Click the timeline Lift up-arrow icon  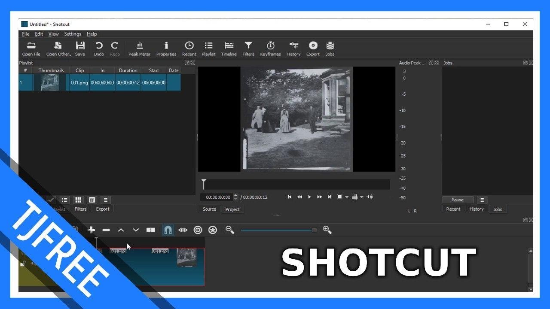[x=121, y=230]
